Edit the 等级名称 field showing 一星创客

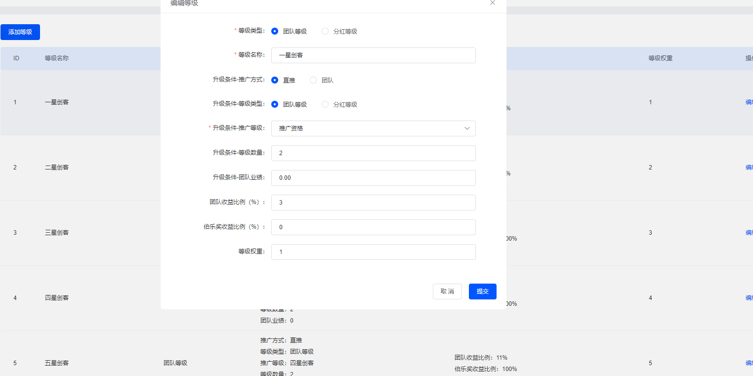(x=373, y=55)
